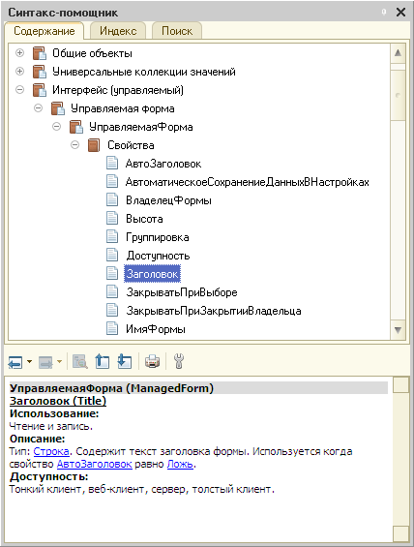The image size is (414, 547).
Task: Switch to the Поиск tab
Action: point(177,31)
